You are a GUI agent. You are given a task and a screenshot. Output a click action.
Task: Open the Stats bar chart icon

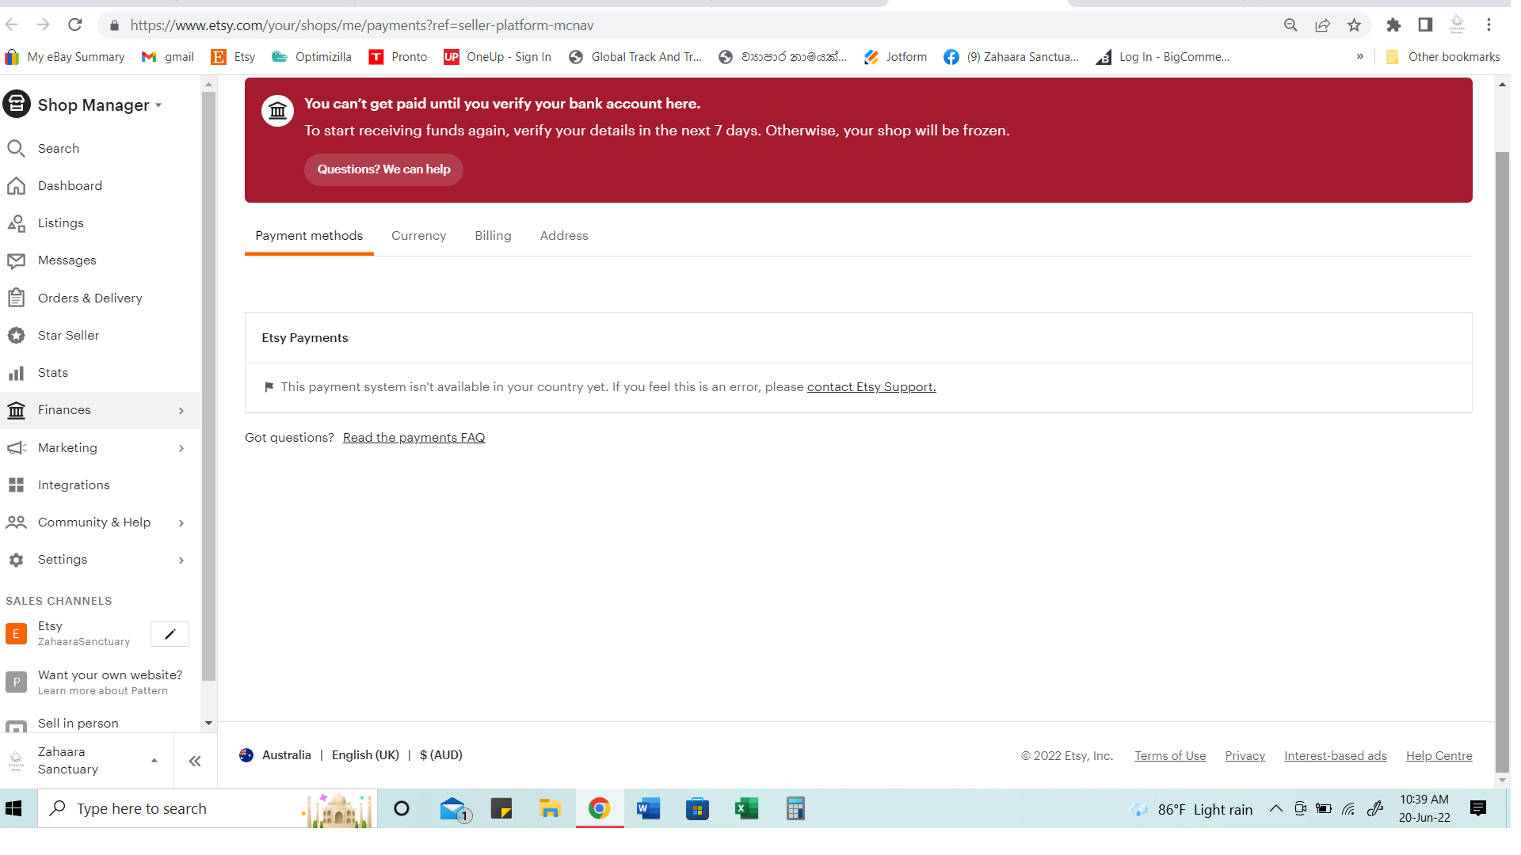pyautogui.click(x=16, y=373)
